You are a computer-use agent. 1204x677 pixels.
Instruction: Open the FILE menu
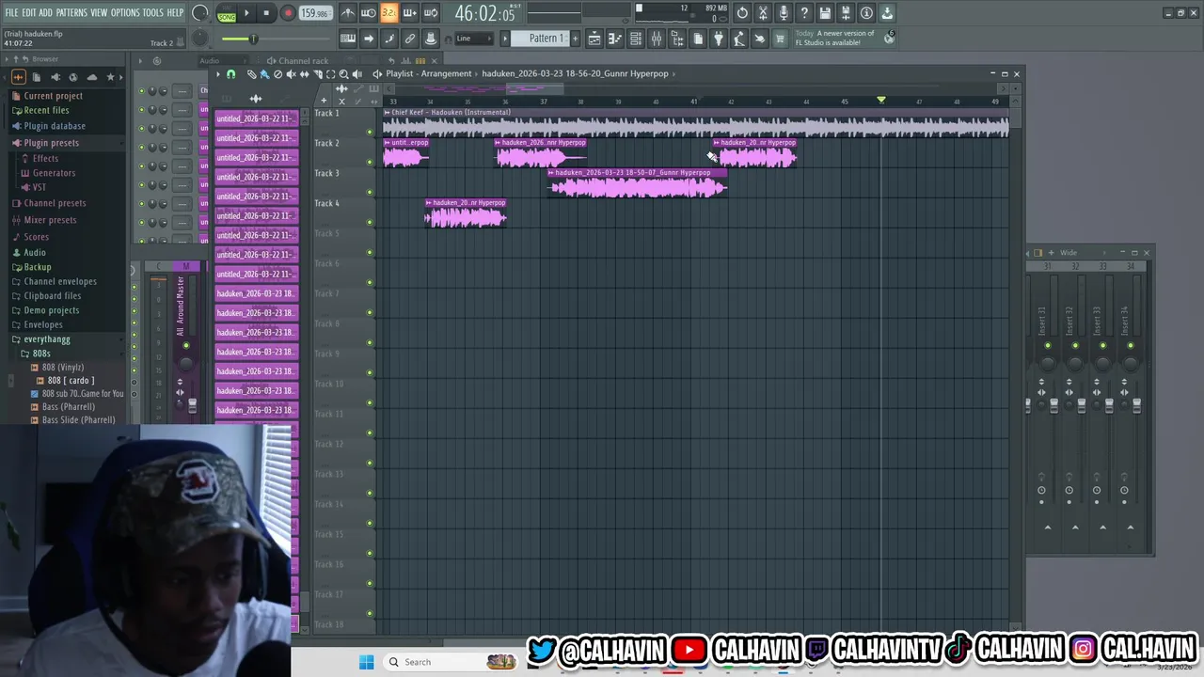click(11, 13)
